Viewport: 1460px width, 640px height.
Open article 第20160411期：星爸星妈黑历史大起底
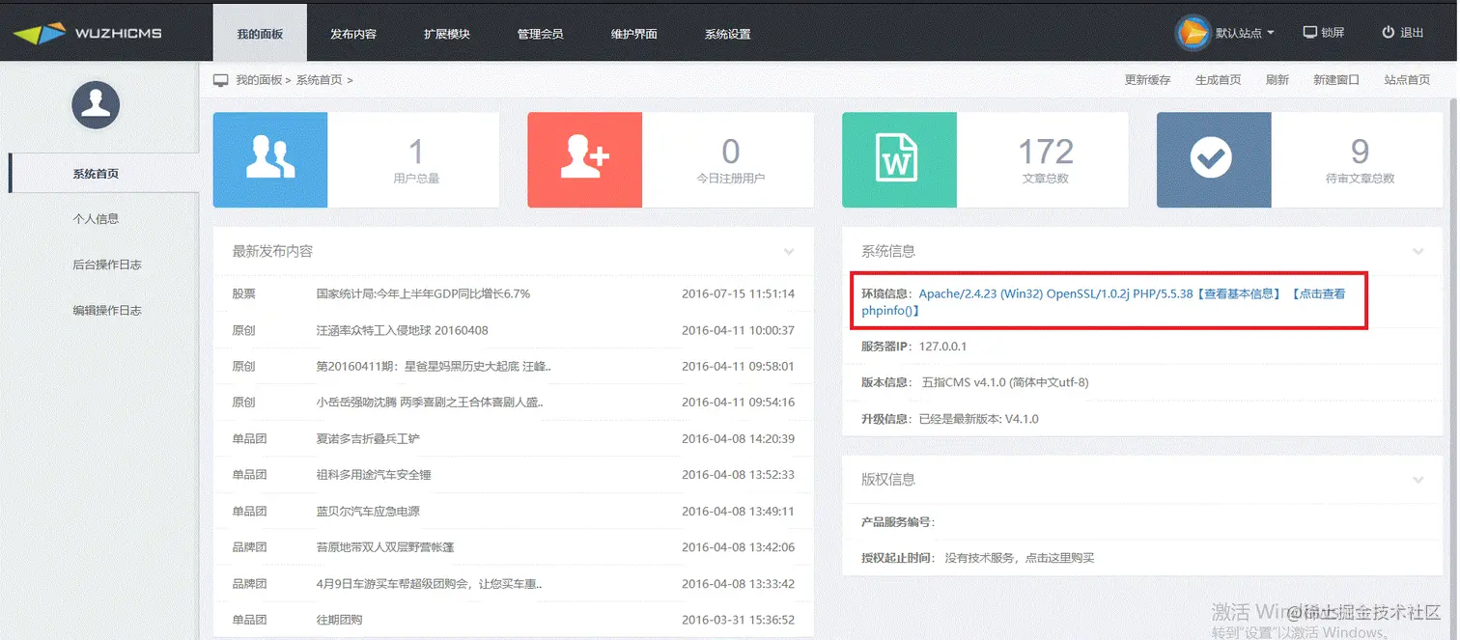(434, 367)
